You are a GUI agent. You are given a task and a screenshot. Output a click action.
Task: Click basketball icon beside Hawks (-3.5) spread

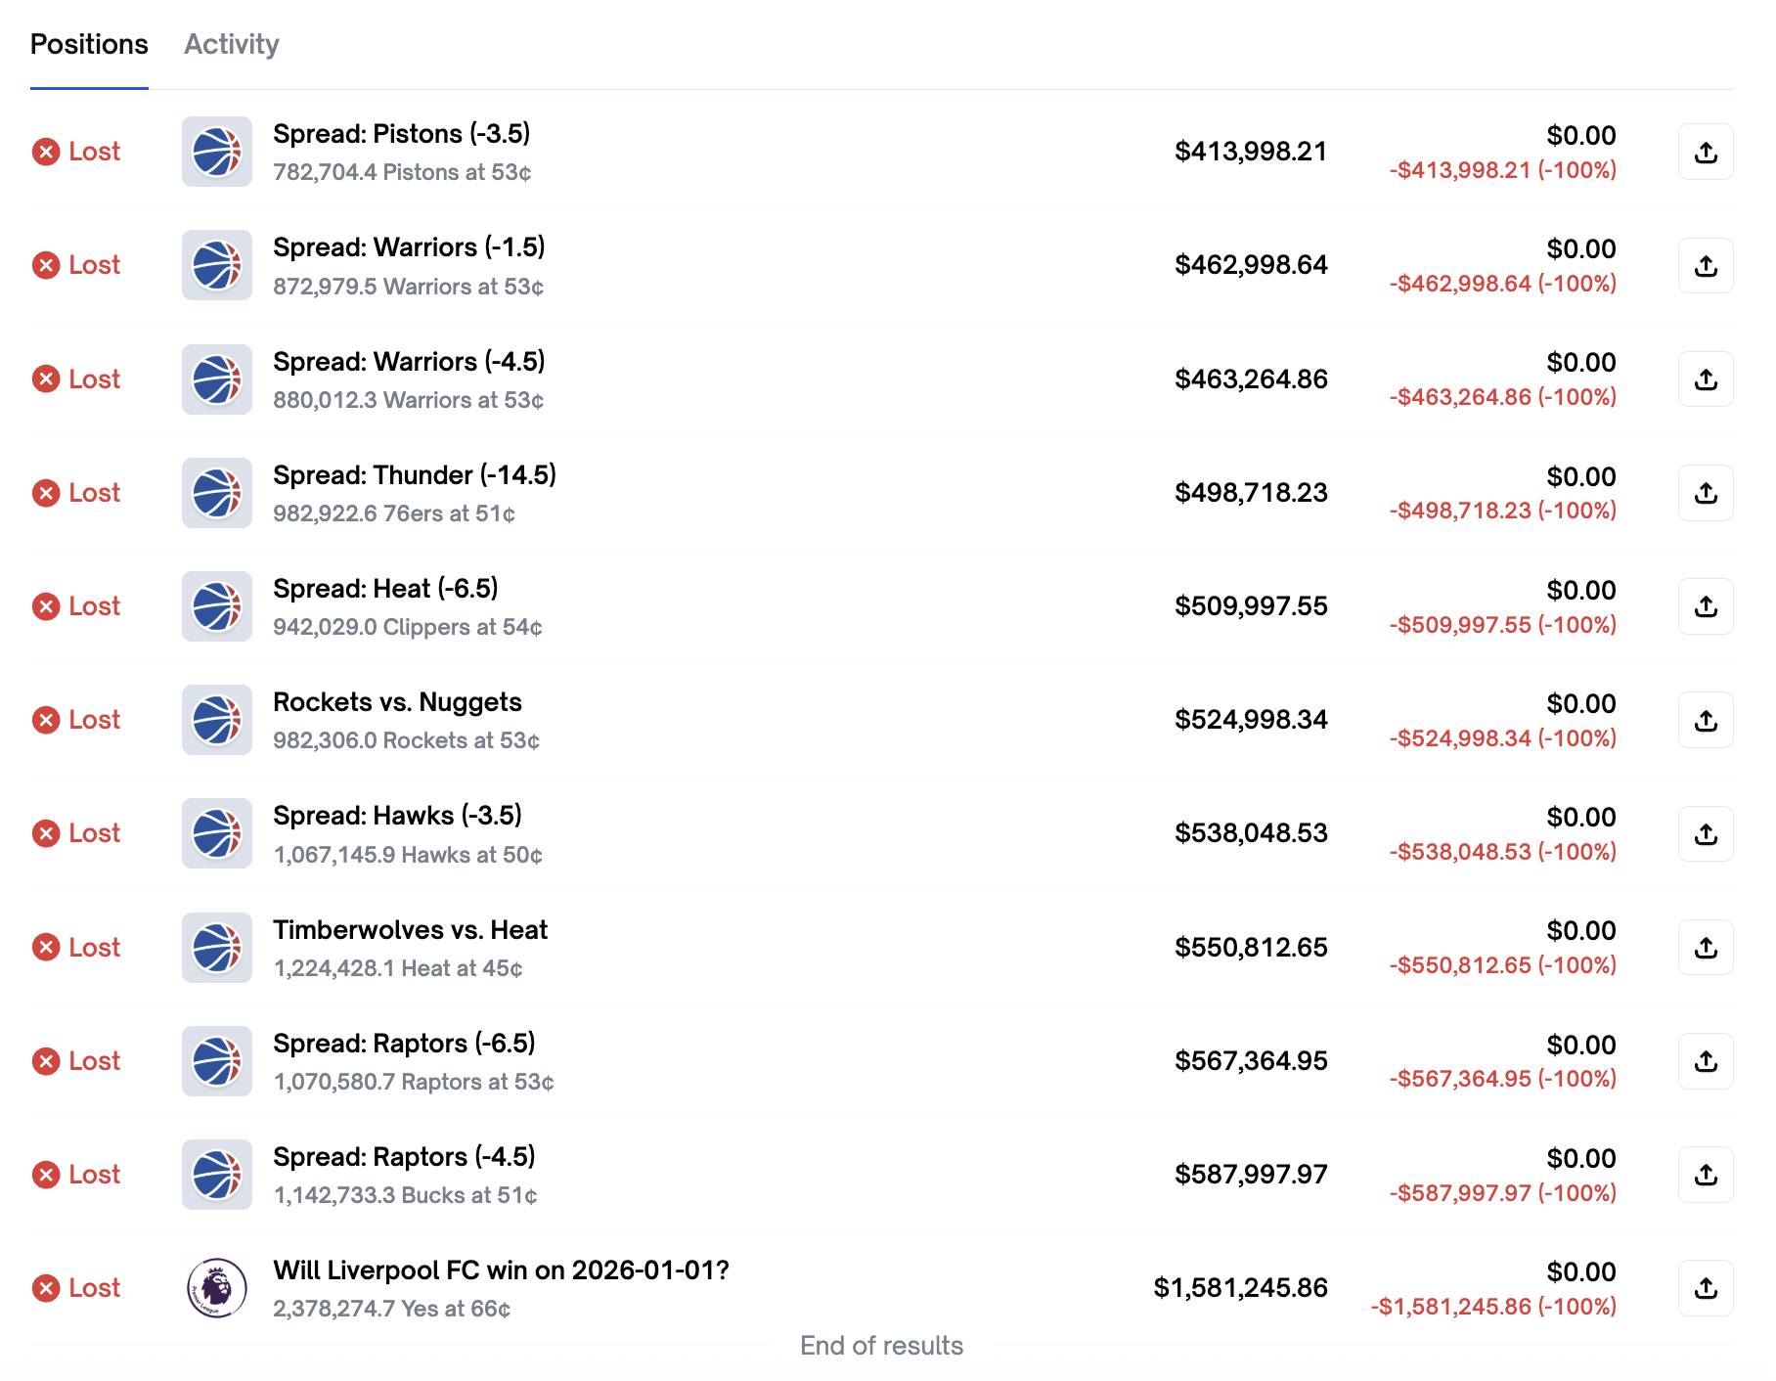click(217, 833)
